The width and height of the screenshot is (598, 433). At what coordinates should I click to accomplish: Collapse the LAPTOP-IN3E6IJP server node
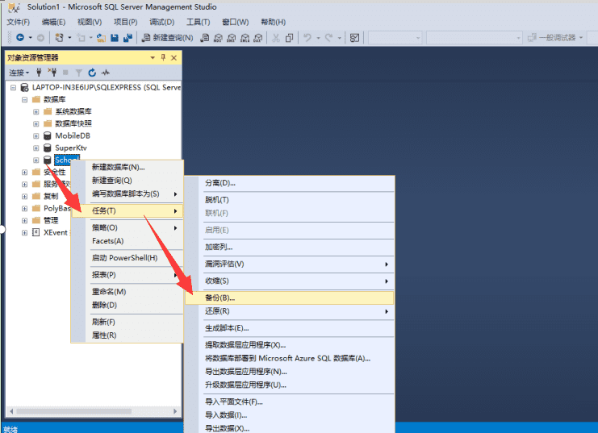click(14, 88)
